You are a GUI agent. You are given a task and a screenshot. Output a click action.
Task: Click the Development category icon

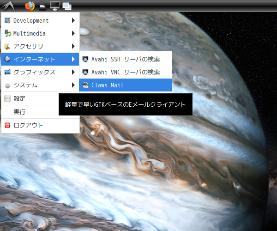[x=7, y=20]
